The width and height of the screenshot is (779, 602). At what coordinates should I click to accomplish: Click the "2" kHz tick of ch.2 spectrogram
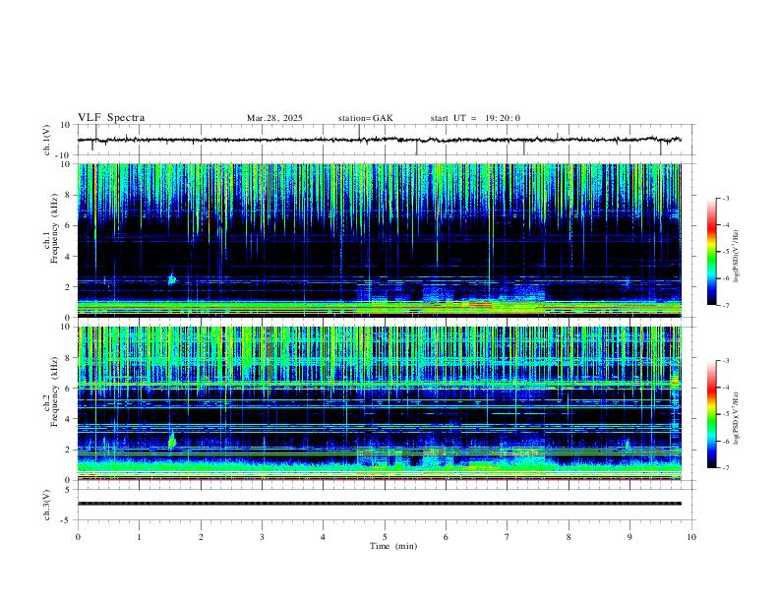point(69,450)
